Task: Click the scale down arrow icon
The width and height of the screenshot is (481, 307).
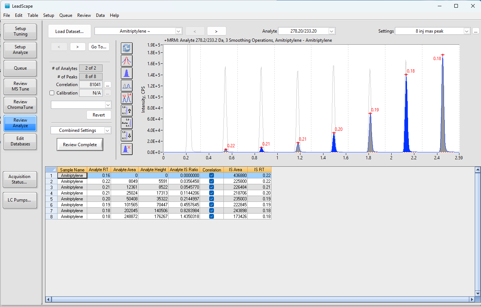Action: click(126, 136)
